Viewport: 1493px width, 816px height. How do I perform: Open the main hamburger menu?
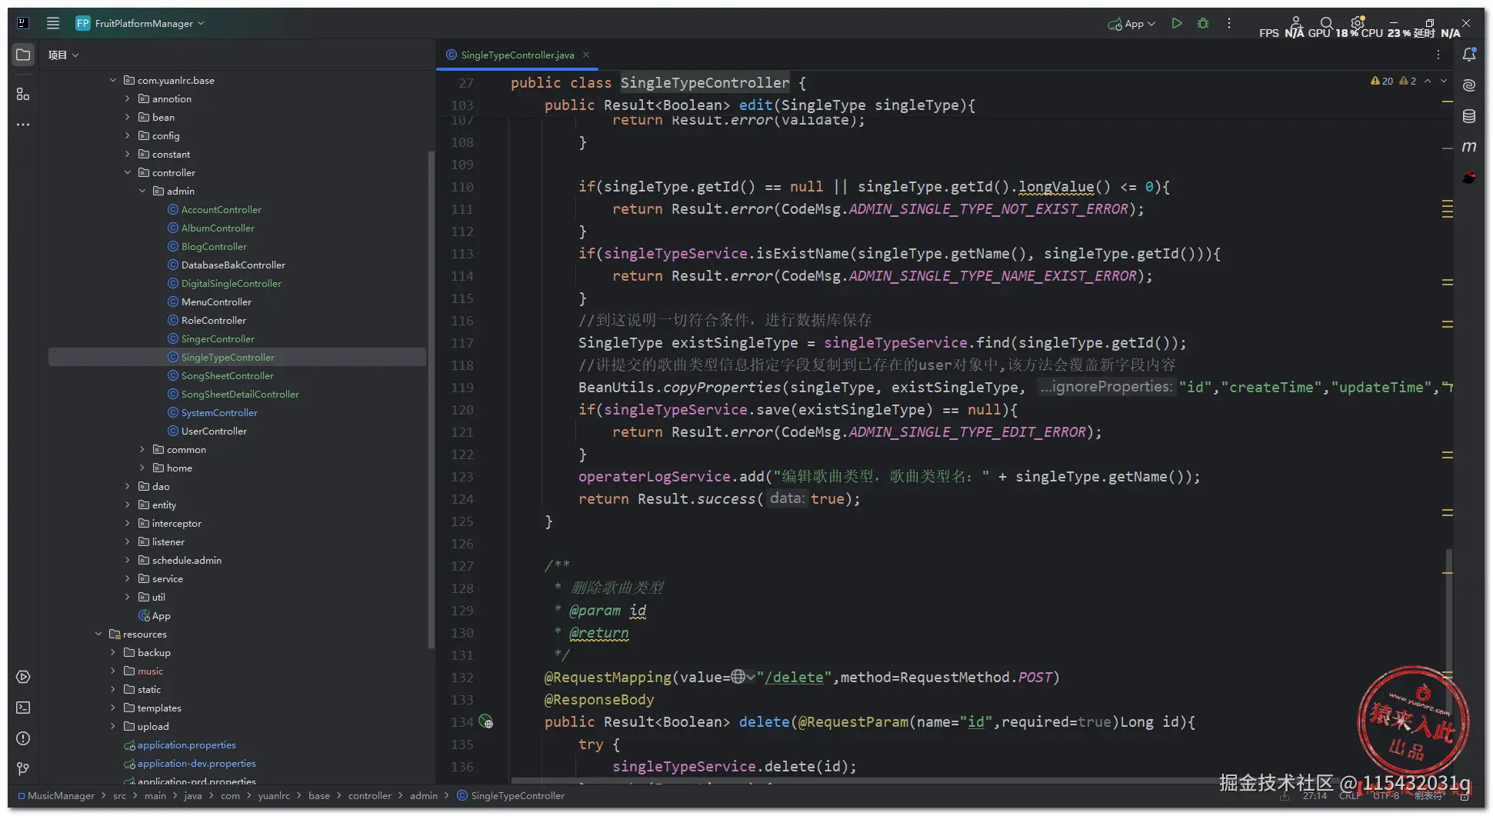tap(53, 23)
